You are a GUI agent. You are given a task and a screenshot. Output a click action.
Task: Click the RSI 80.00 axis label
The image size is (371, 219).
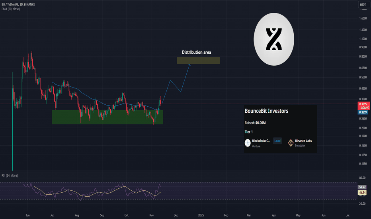tap(362, 178)
